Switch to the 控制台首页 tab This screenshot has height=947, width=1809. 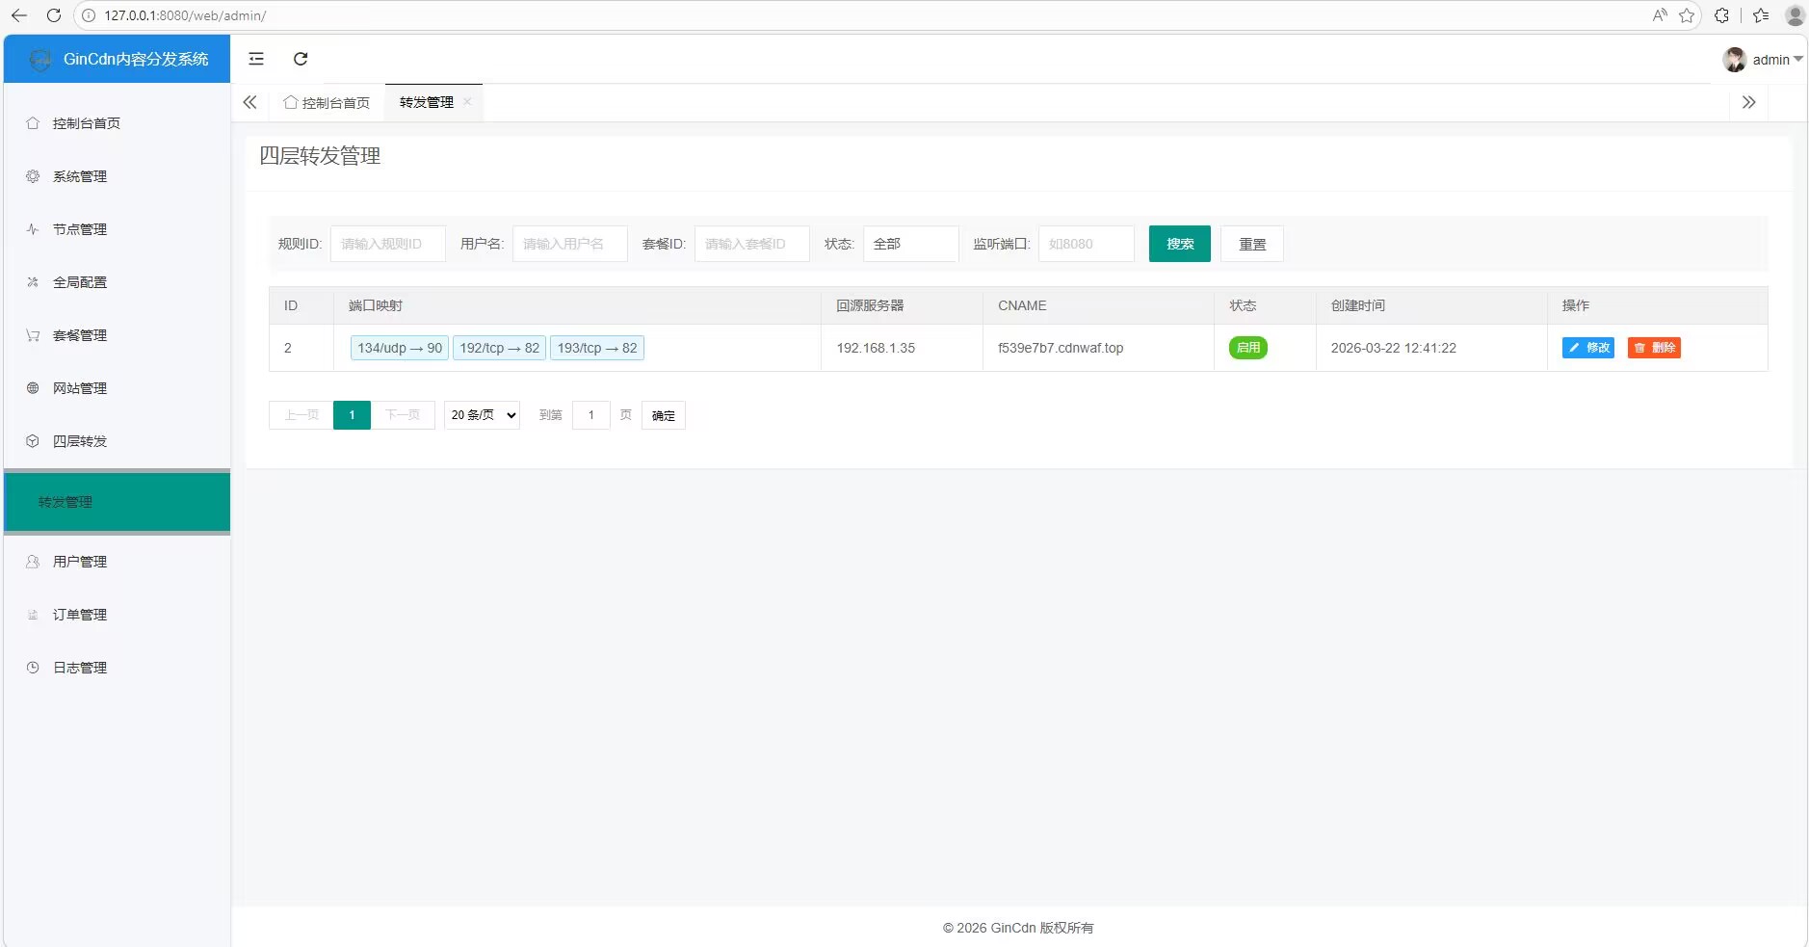tap(327, 103)
